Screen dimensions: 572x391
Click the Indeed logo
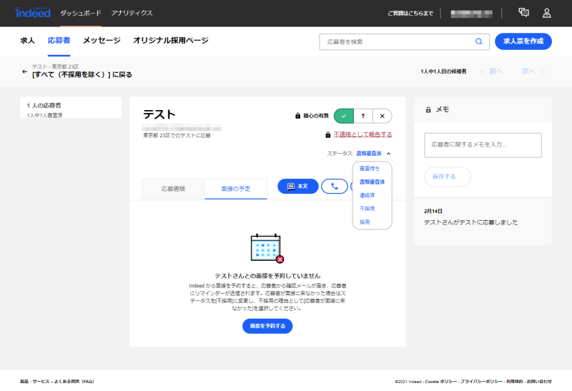pyautogui.click(x=32, y=13)
